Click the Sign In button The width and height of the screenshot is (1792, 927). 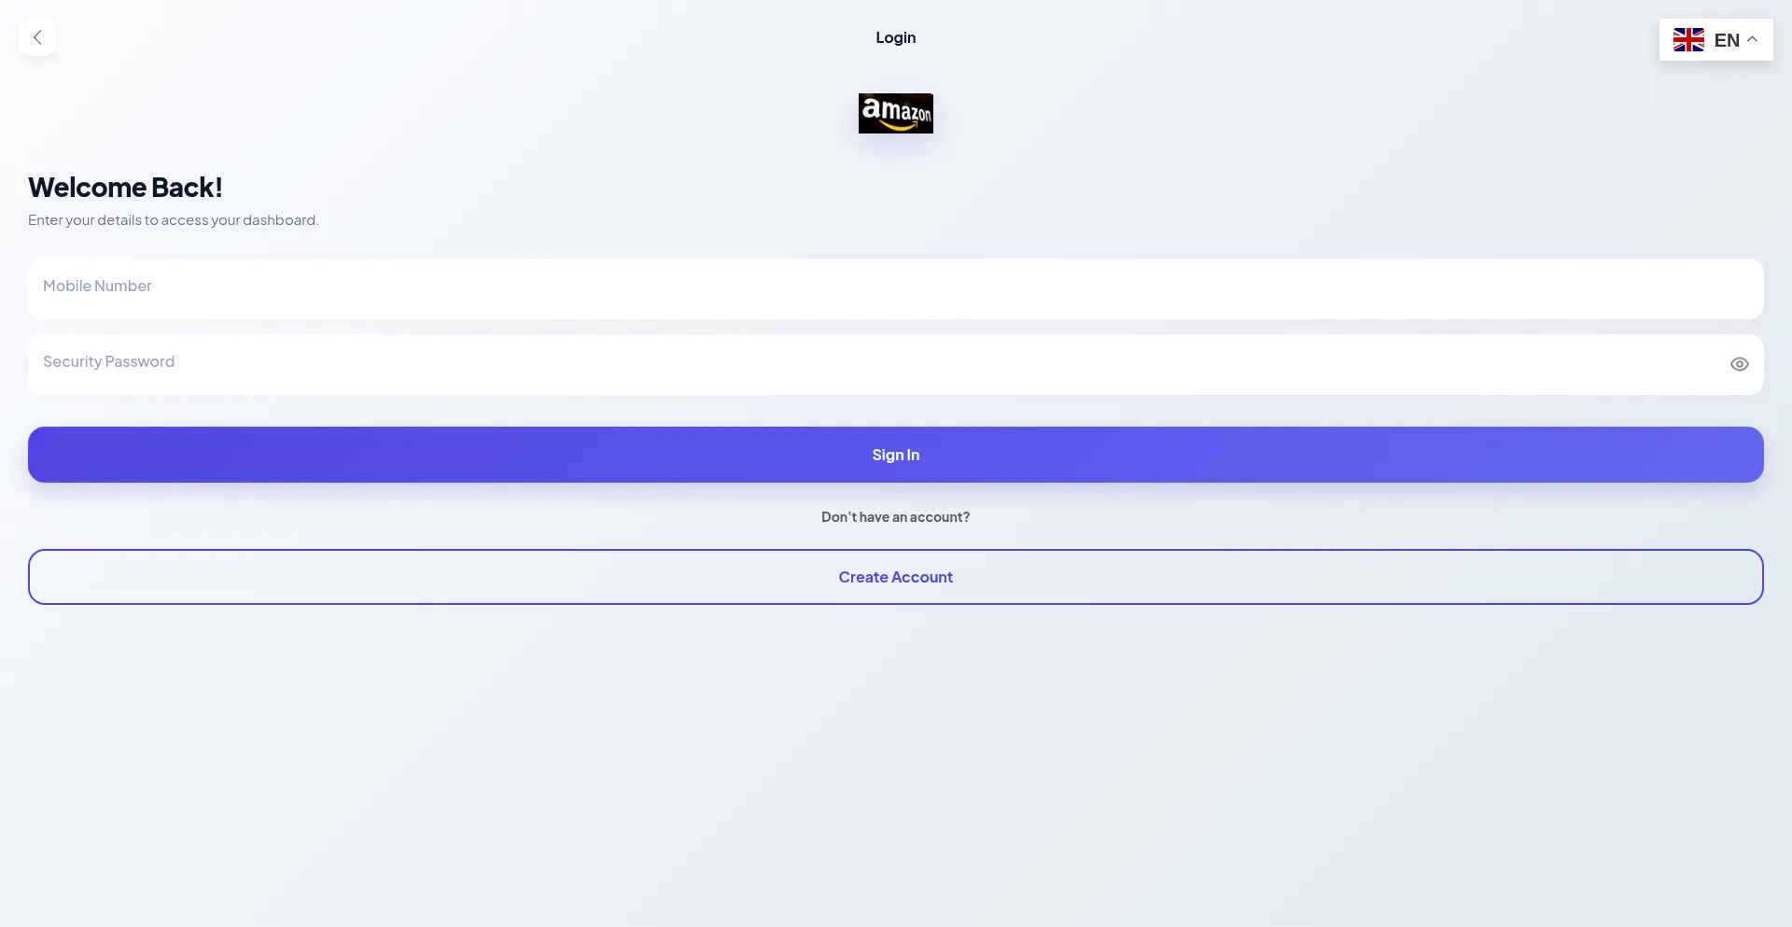pyautogui.click(x=896, y=455)
